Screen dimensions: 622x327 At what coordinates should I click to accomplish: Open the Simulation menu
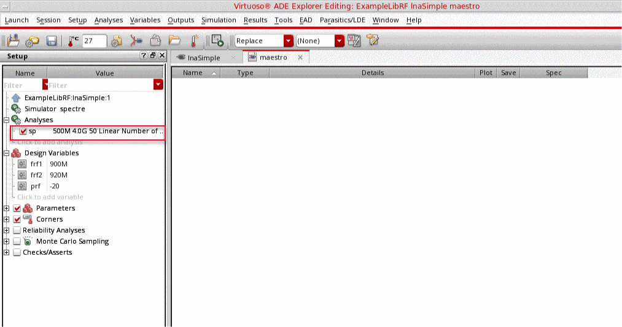pyautogui.click(x=219, y=20)
